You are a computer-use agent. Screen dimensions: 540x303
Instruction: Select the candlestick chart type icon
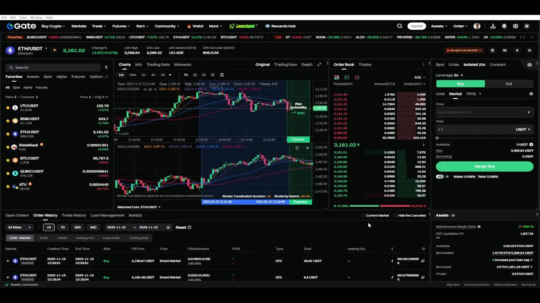click(x=186, y=75)
